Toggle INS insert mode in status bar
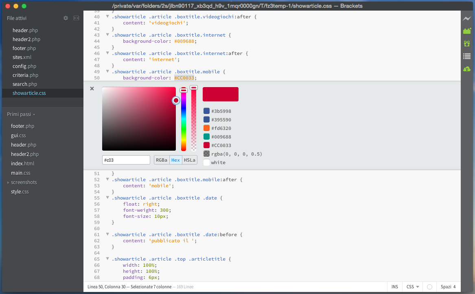The width and height of the screenshot is (475, 294). (395, 287)
